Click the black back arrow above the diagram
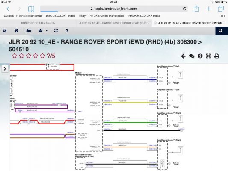The height and width of the screenshot is (171, 228). pyautogui.click(x=183, y=56)
